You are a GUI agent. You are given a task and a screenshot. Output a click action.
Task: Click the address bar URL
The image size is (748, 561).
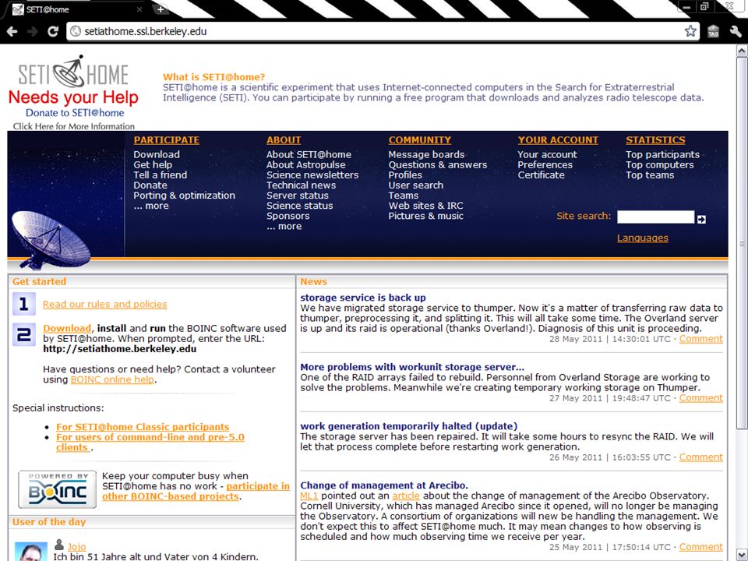[146, 31]
